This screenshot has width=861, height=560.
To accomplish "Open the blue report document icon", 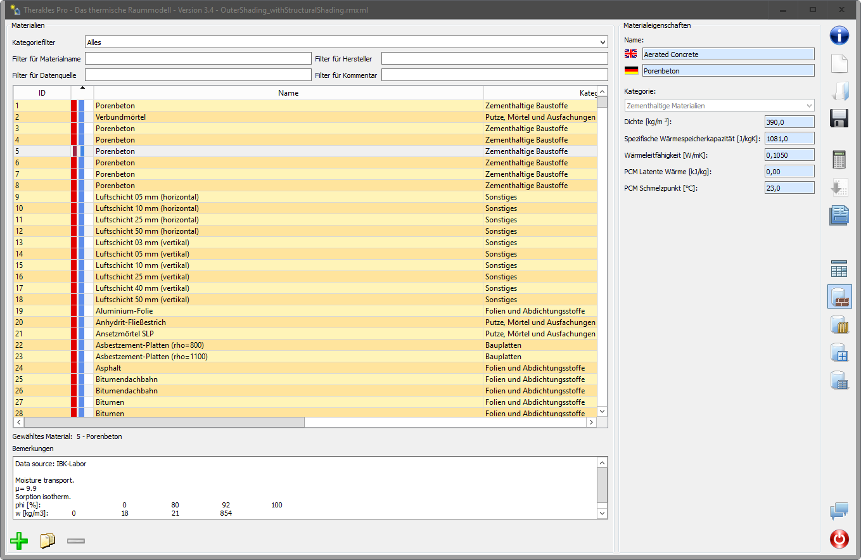I will pyautogui.click(x=839, y=215).
